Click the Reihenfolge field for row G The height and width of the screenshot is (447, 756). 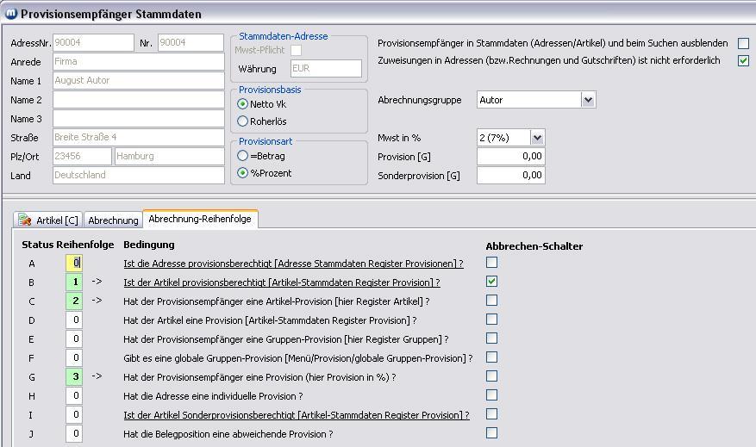(74, 377)
